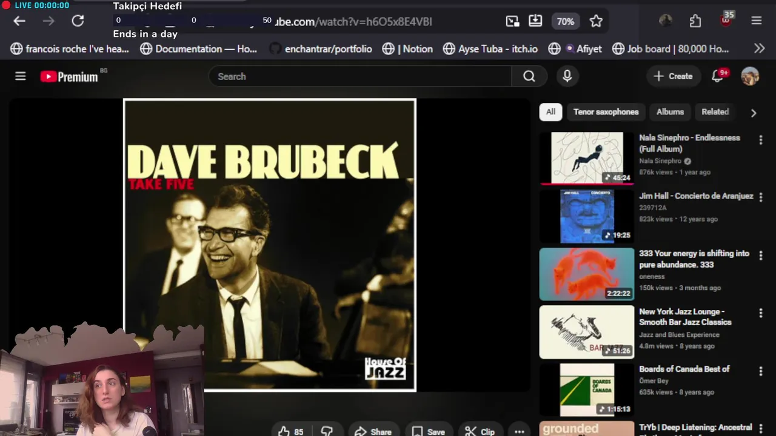
Task: Click the search magnifier button
Action: pyautogui.click(x=529, y=76)
